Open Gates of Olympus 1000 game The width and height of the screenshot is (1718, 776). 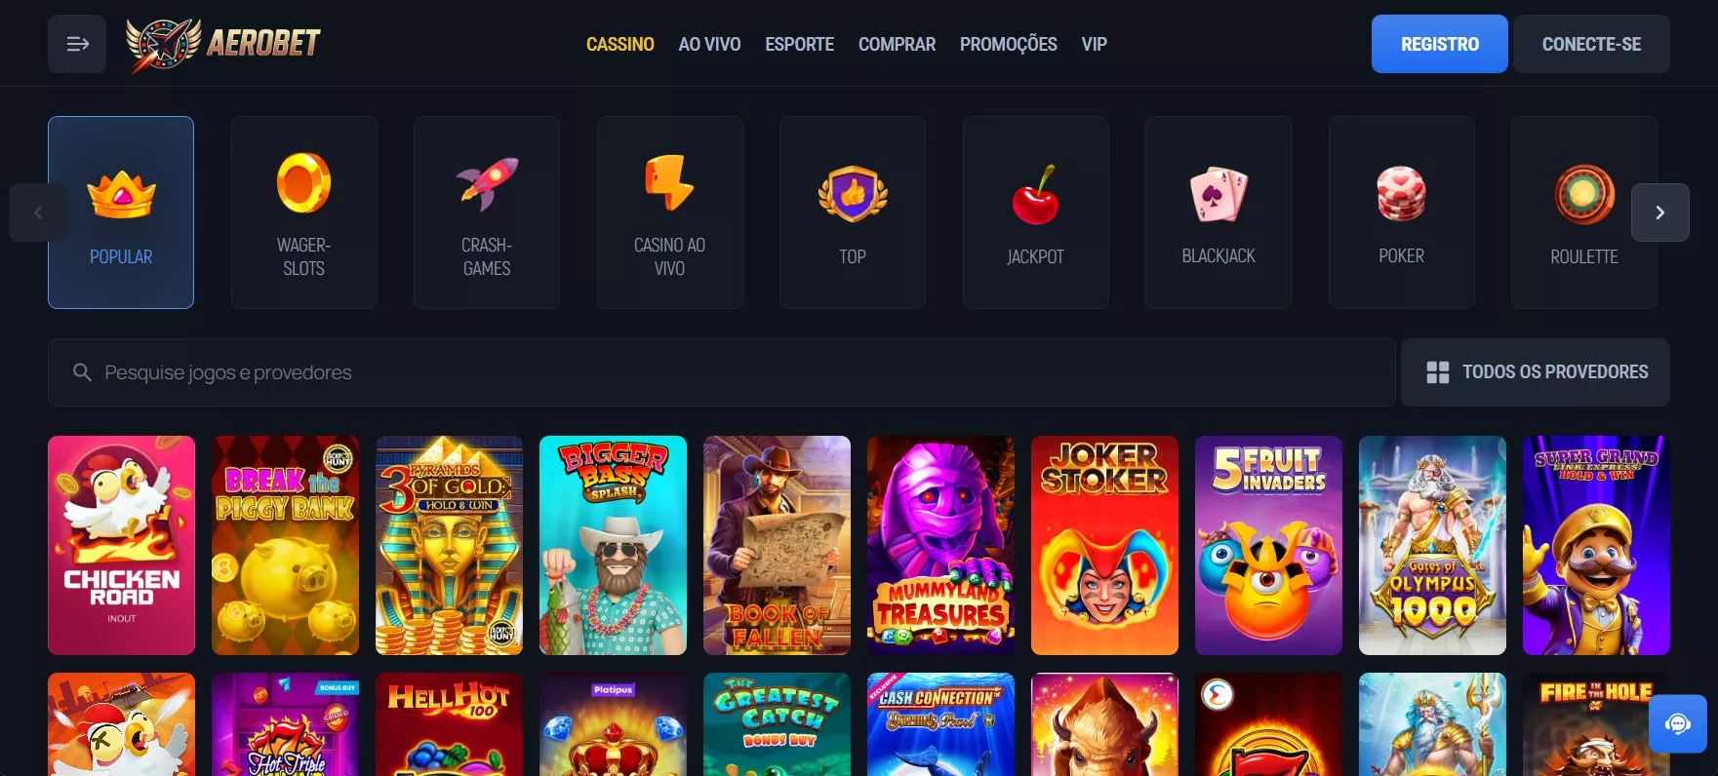coord(1432,545)
